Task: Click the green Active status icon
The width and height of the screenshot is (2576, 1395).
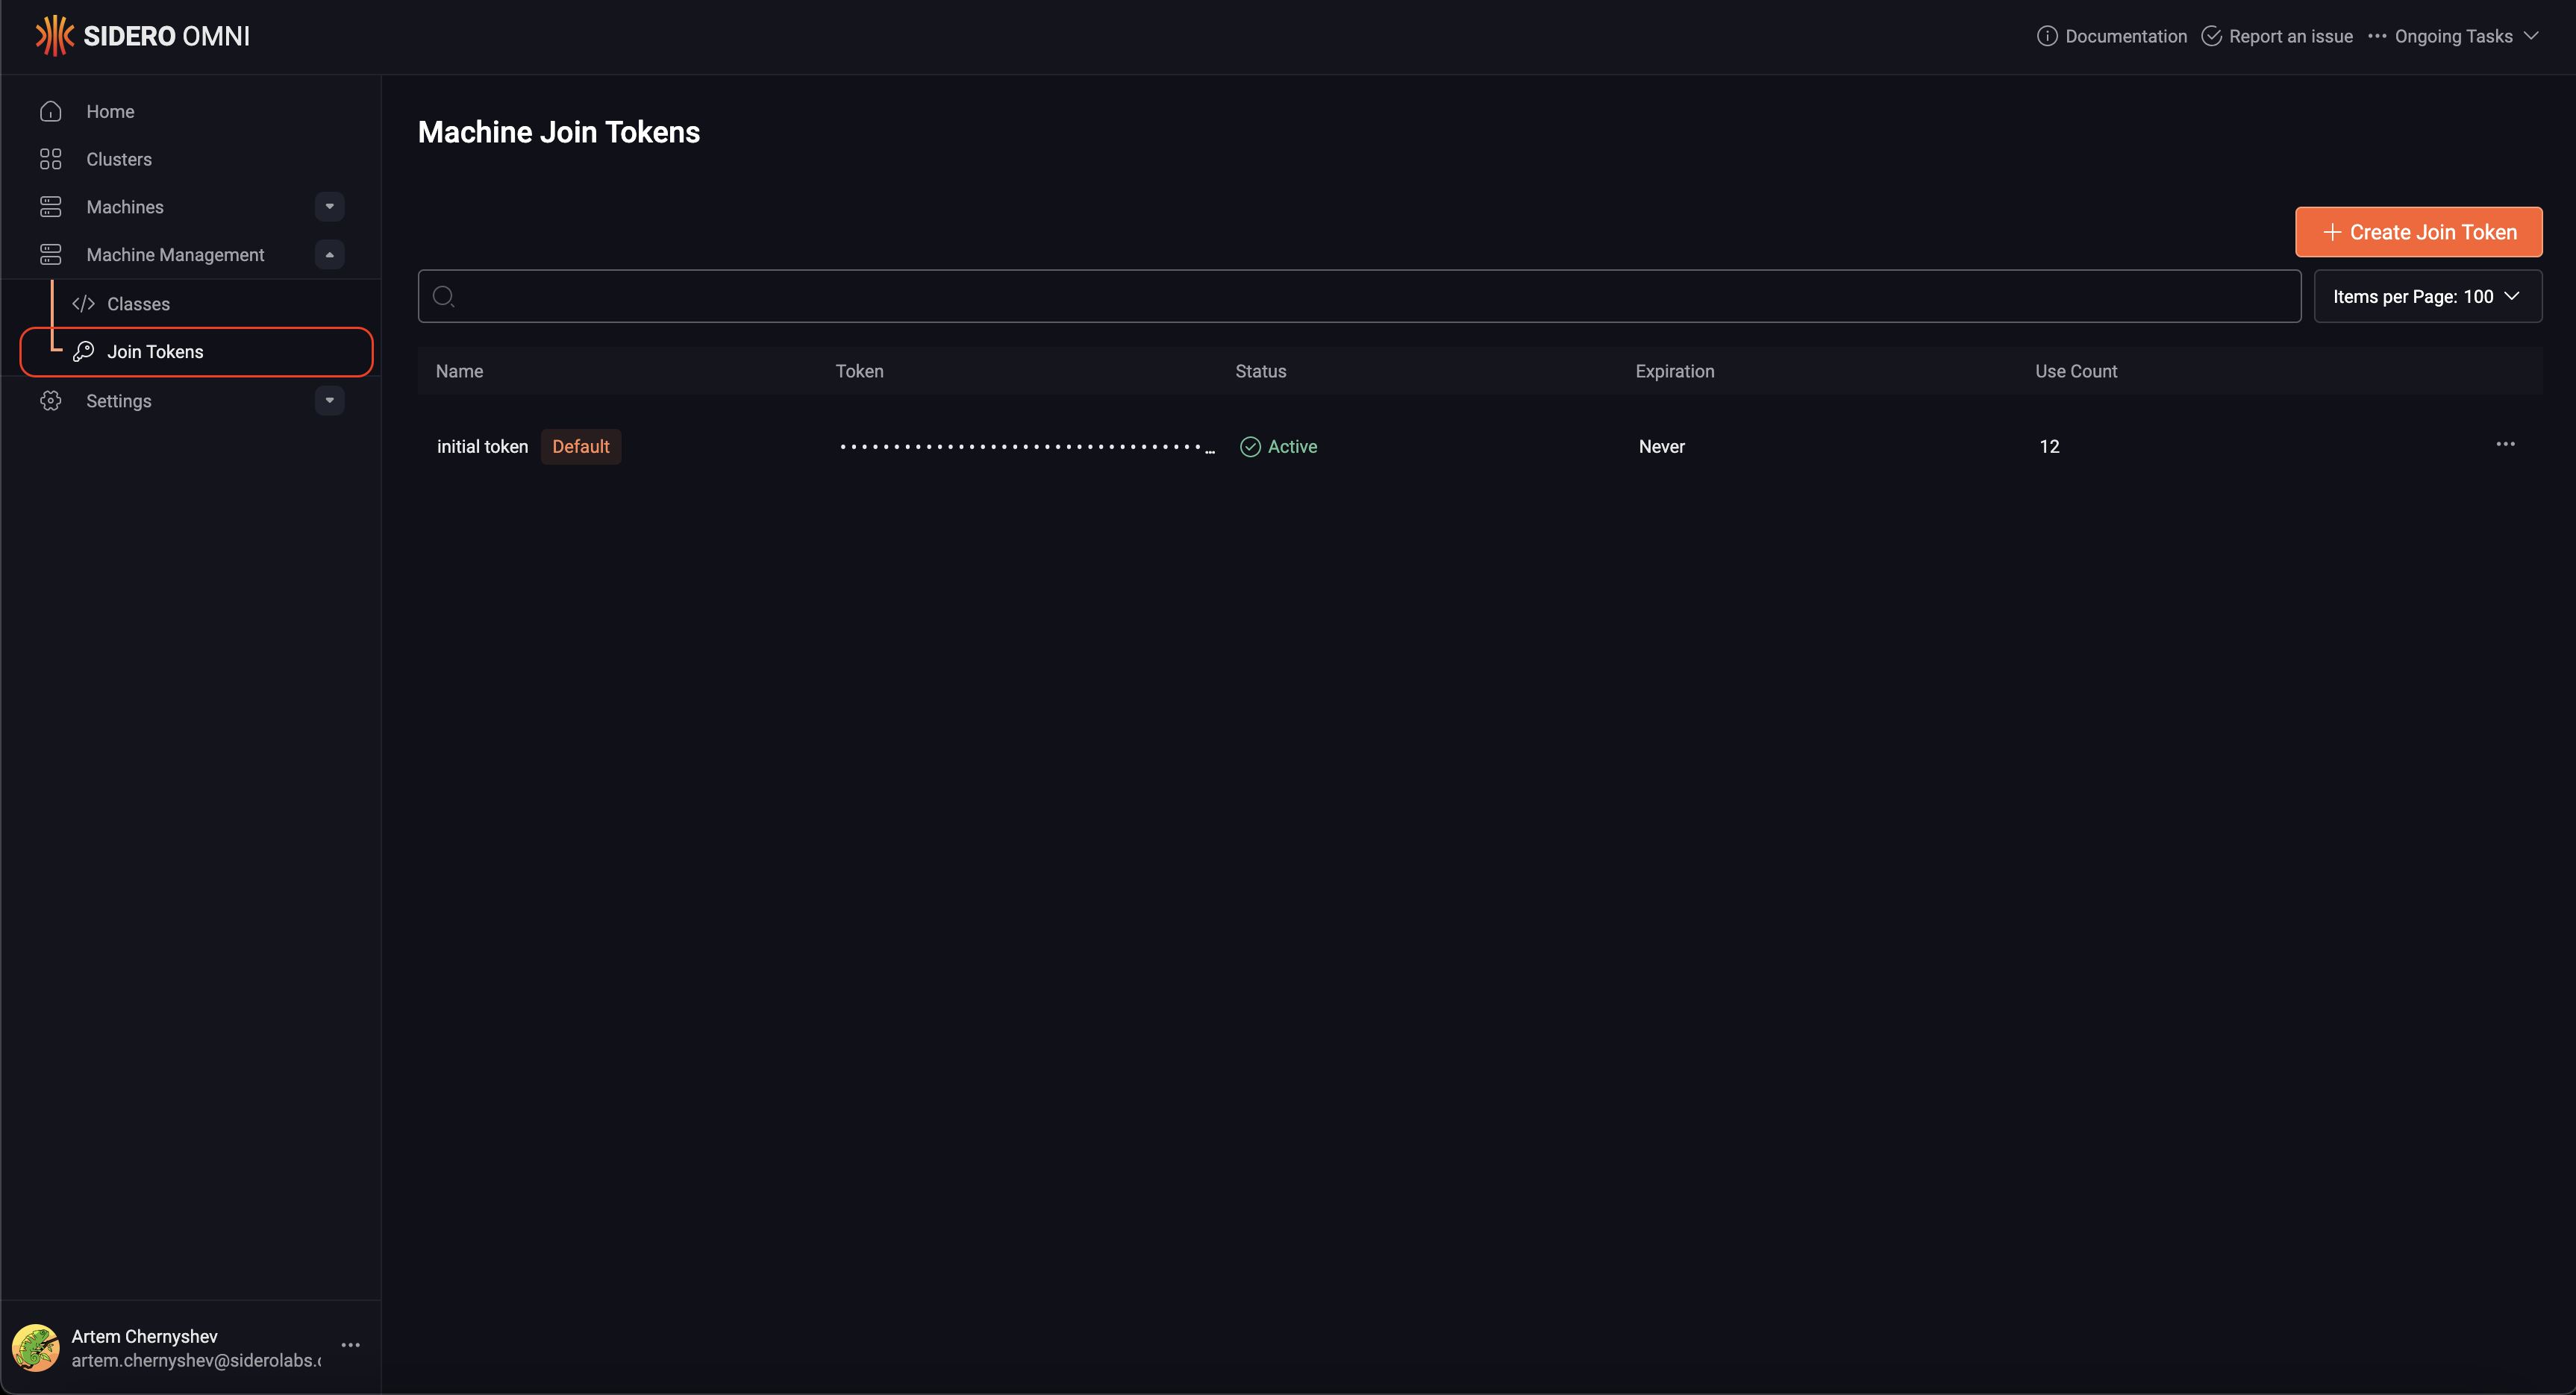Action: [1250, 447]
